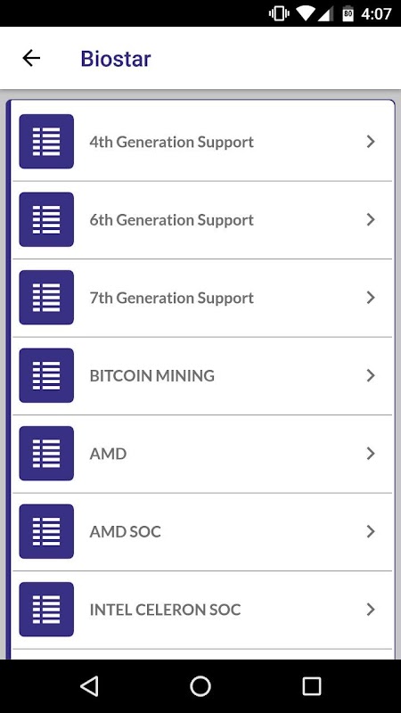Image resolution: width=401 pixels, height=713 pixels.
Task: Click list icon for INTEL CELERON SOC
Action: 46,610
